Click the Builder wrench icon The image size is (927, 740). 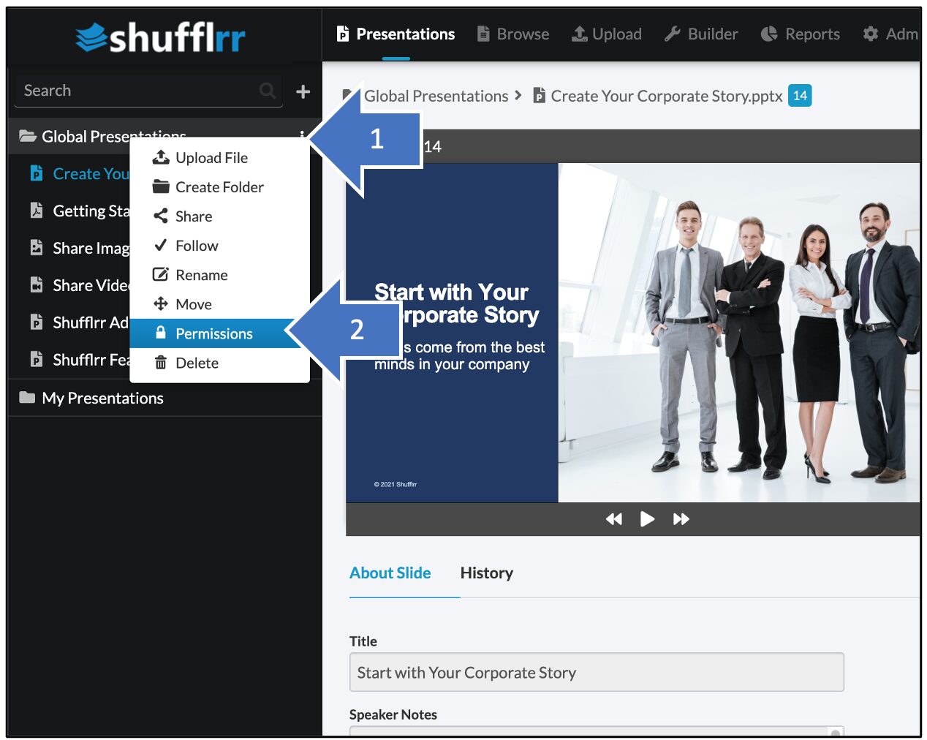673,34
